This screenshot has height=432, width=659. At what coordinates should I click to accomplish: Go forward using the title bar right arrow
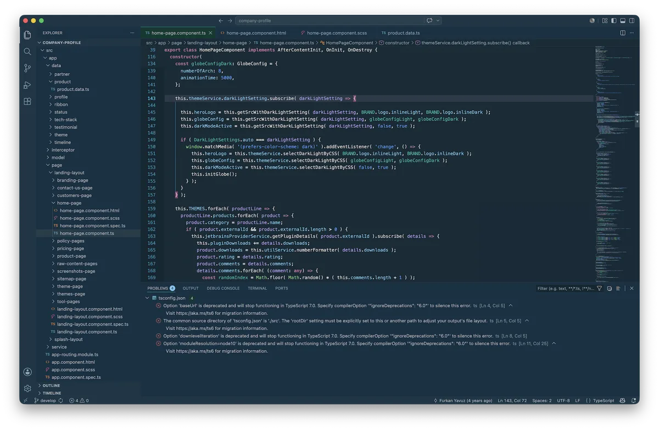pyautogui.click(x=230, y=20)
